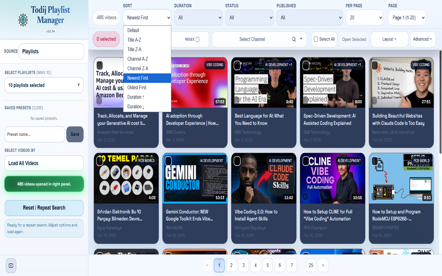442x276 pixels.
Task: Click the vertical scrollbar of the video grid
Action: click(x=440, y=102)
